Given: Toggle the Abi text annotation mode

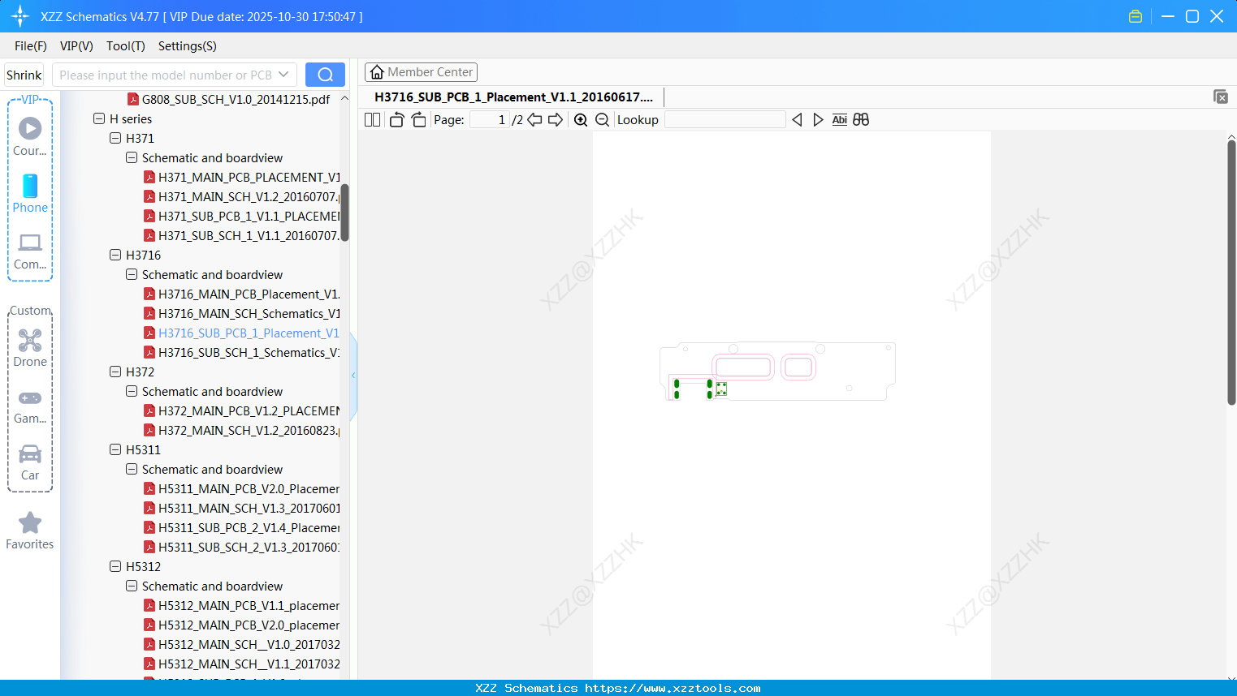Looking at the screenshot, I should point(839,119).
